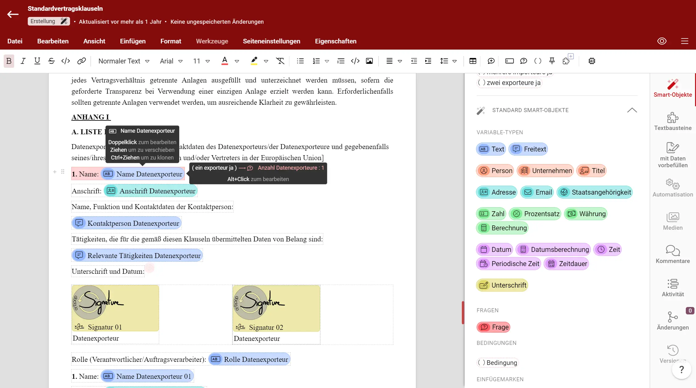696x388 pixels.
Task: Apply the outline list icon
Action: (x=341, y=61)
